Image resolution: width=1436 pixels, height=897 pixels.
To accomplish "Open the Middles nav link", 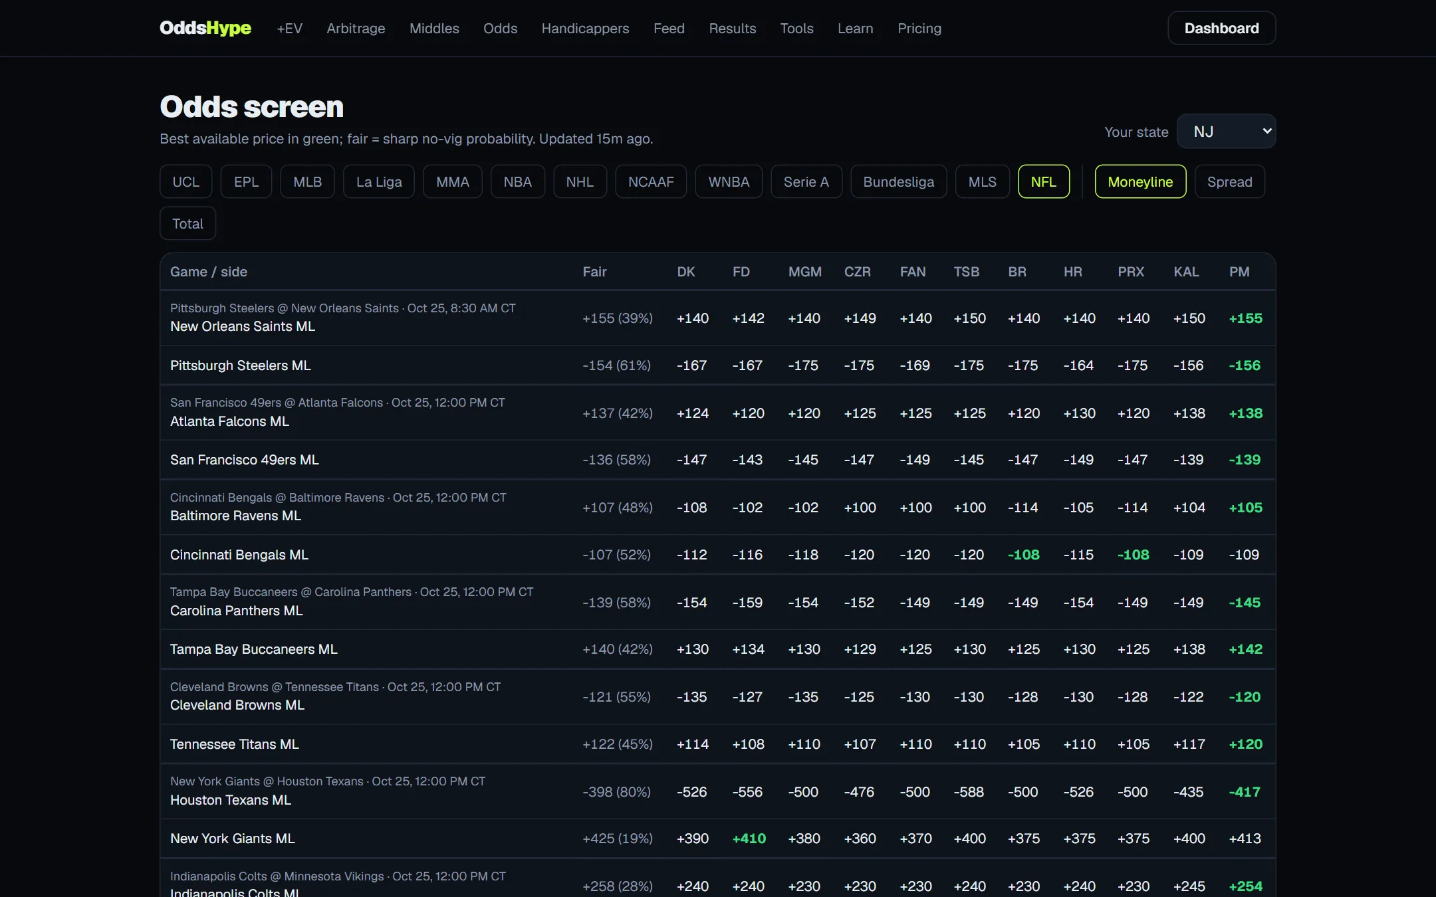I will (x=434, y=28).
